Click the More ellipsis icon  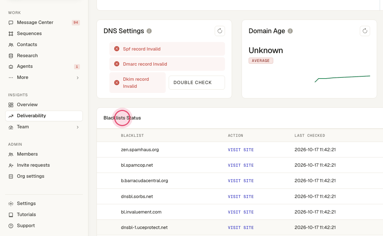coord(11,77)
